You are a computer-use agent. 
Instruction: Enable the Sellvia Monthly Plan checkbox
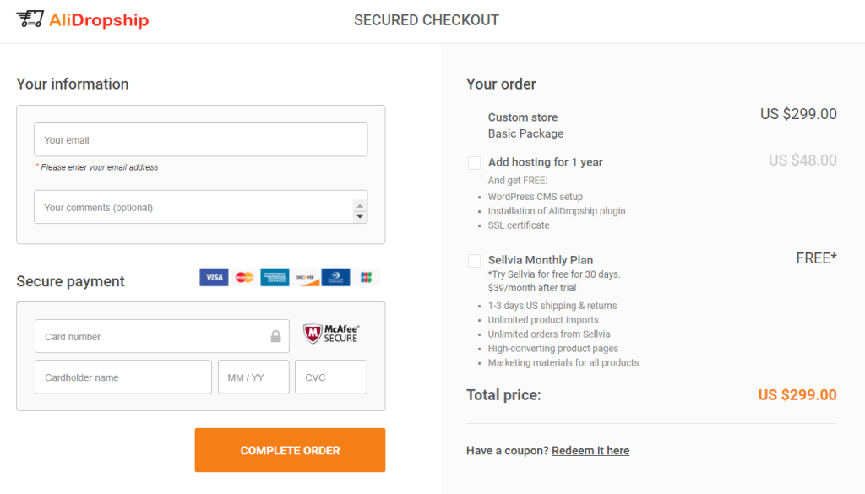click(474, 261)
